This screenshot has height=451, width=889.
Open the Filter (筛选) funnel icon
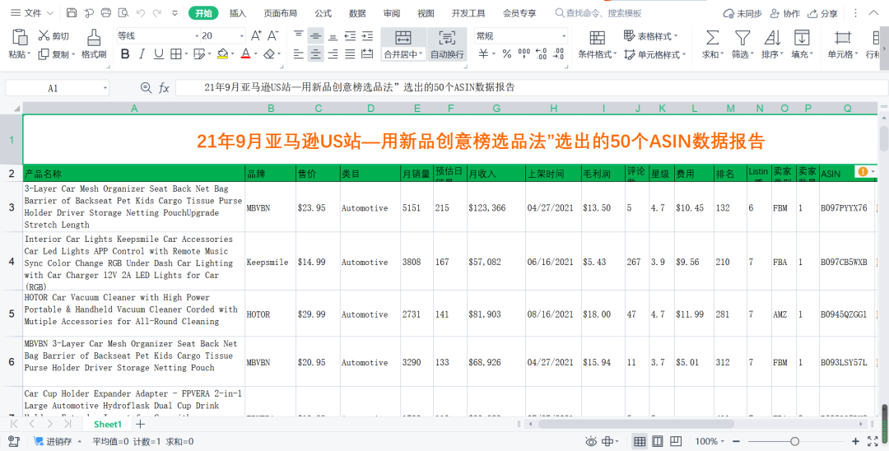click(x=742, y=38)
